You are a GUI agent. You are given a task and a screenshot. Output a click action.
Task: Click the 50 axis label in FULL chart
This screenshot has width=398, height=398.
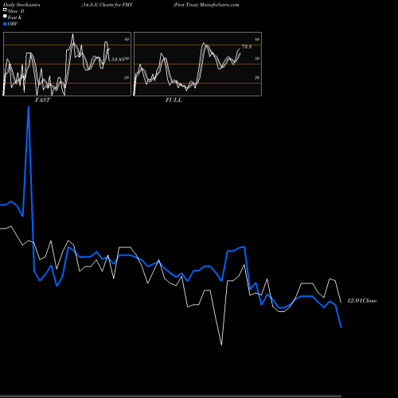[x=257, y=58]
